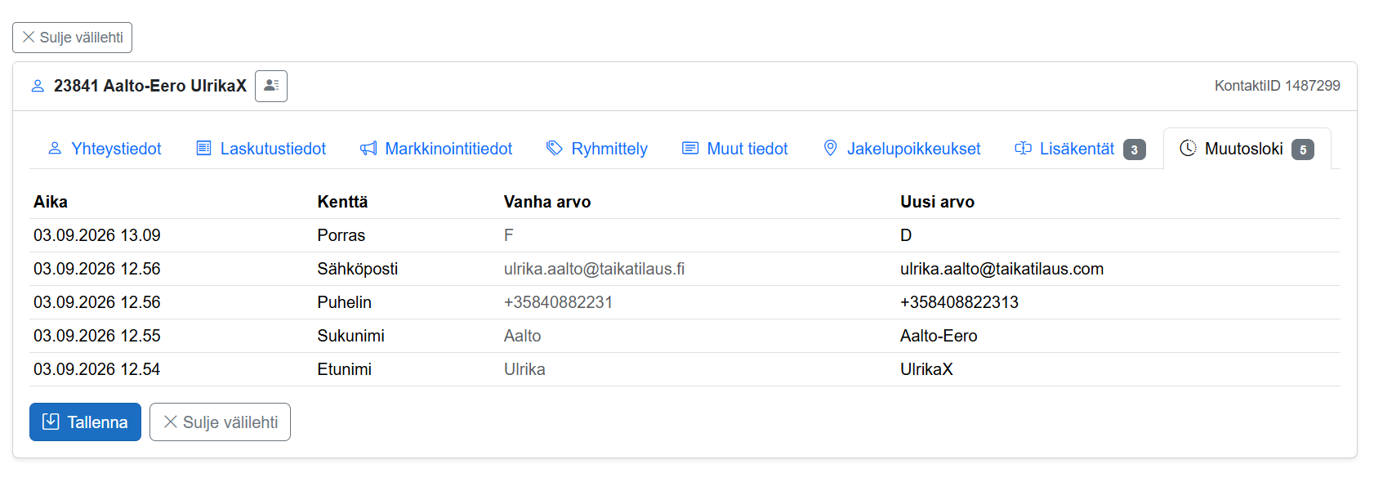1374x491 pixels.
Task: Switch to the Laskutustiedot tab
Action: click(x=261, y=149)
